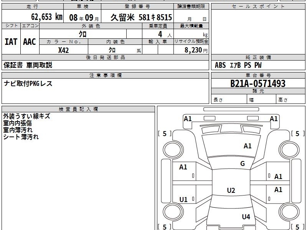Image resolution: width=307 pixels, height=230 pixels.
Task: Click the 外装色 header
Action: 91,26
